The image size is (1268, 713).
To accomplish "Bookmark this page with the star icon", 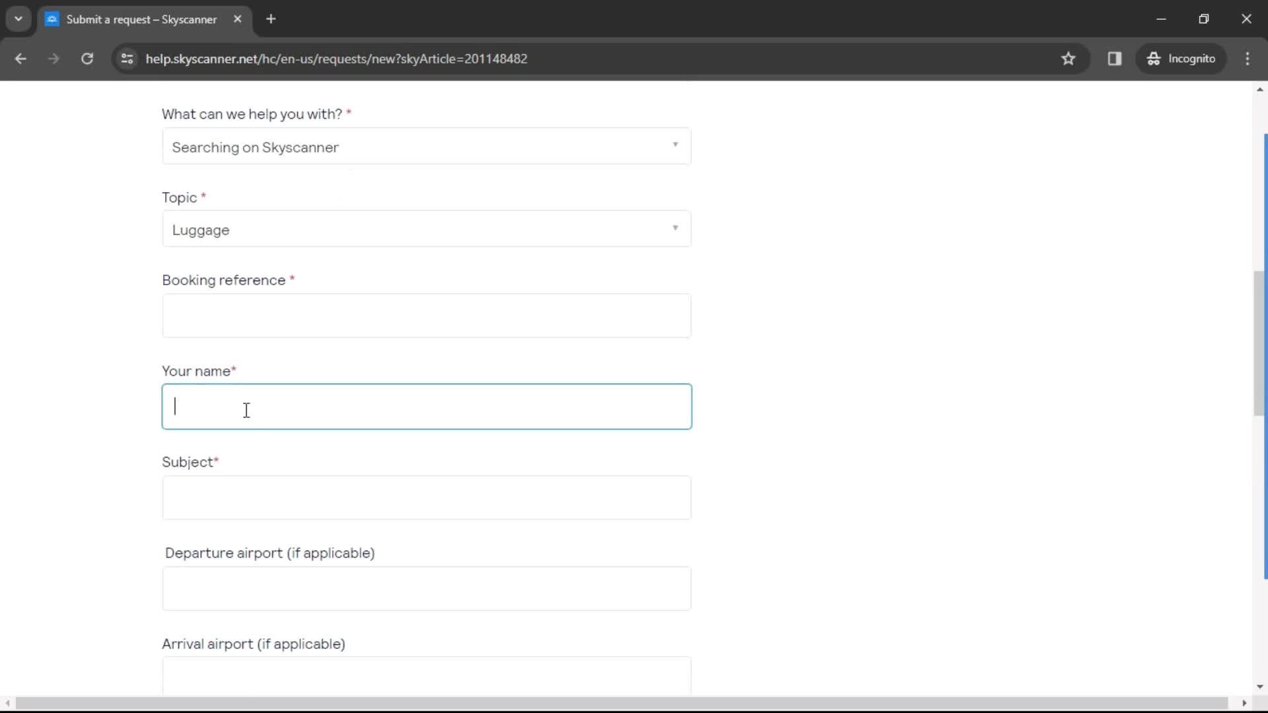I will pyautogui.click(x=1069, y=59).
